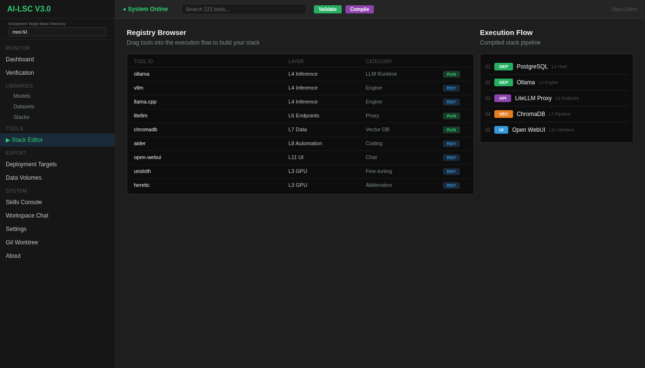Go to Models library
This screenshot has width=645, height=368.
click(x=57, y=96)
